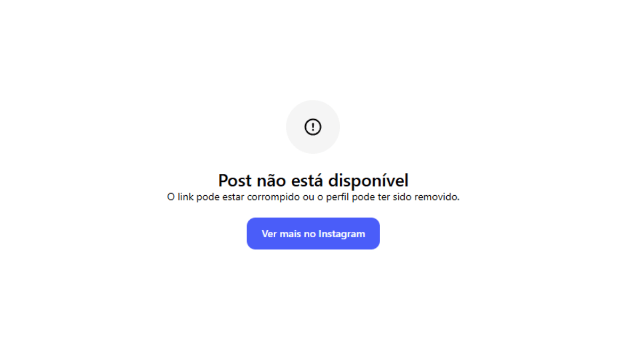Viewport: 639px width, 359px height.
Task: Open 'Ver mais no Instagram'
Action: [313, 233]
